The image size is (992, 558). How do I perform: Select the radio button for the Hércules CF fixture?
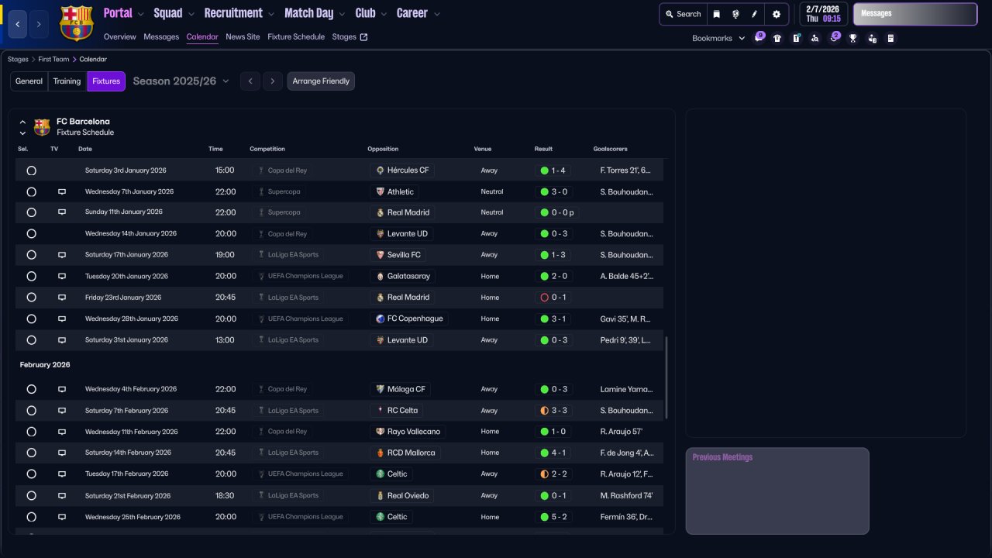point(31,170)
